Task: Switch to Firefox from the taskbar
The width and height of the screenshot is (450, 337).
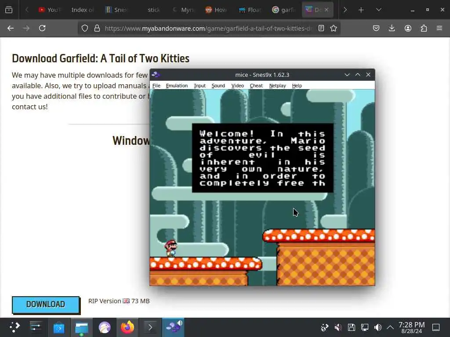Action: (127, 327)
